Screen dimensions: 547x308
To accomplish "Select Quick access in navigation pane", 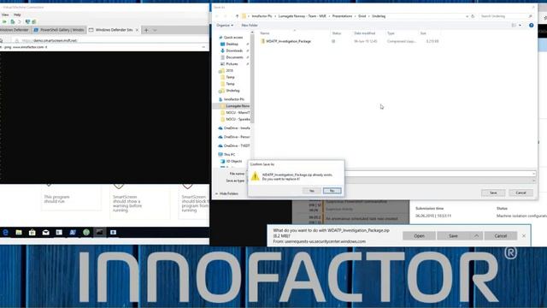I will click(233, 38).
